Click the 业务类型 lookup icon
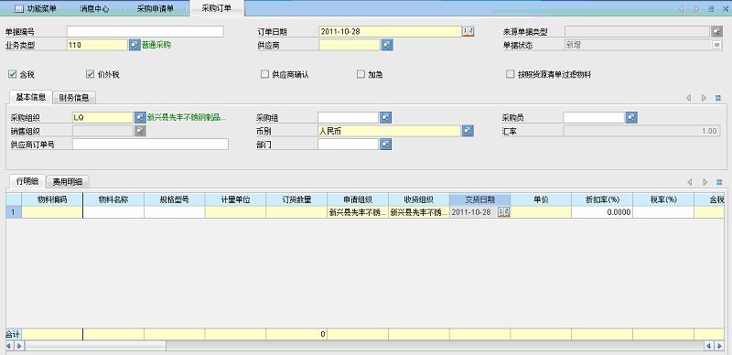This screenshot has width=732, height=355. tap(135, 45)
